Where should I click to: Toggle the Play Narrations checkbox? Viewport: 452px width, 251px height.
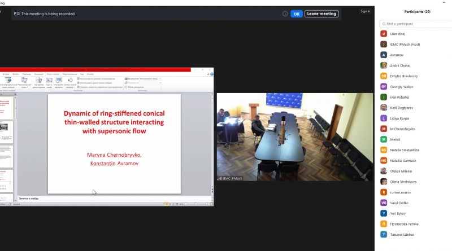78,79
